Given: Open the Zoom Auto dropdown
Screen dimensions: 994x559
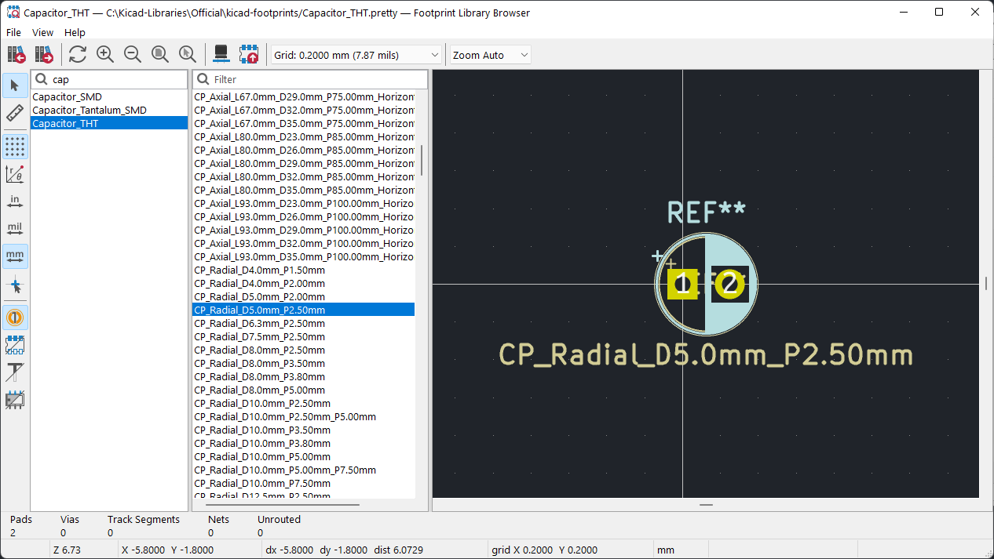Looking at the screenshot, I should [491, 55].
